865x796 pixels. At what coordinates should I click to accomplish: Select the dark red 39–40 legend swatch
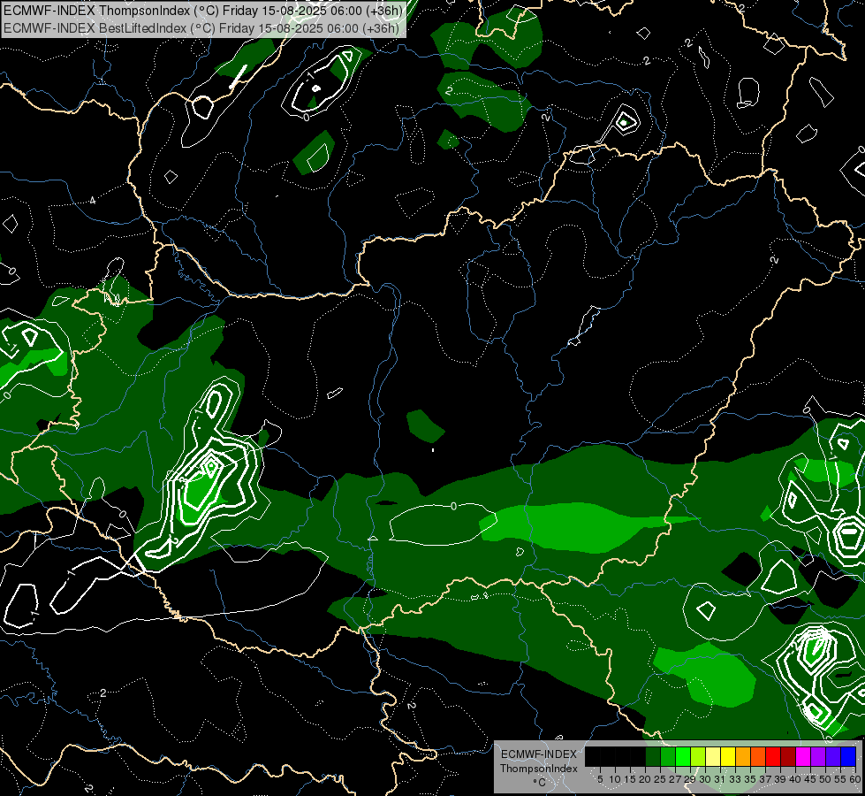pyautogui.click(x=788, y=756)
